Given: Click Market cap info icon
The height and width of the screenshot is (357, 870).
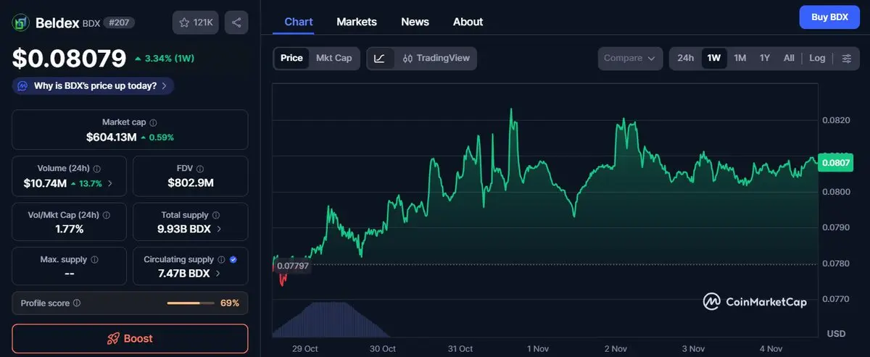Looking at the screenshot, I should point(153,123).
